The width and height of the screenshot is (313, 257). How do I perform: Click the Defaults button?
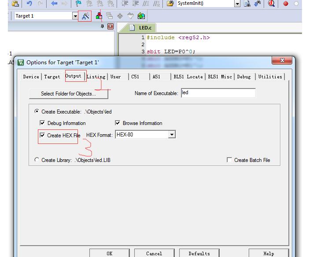(x=199, y=253)
